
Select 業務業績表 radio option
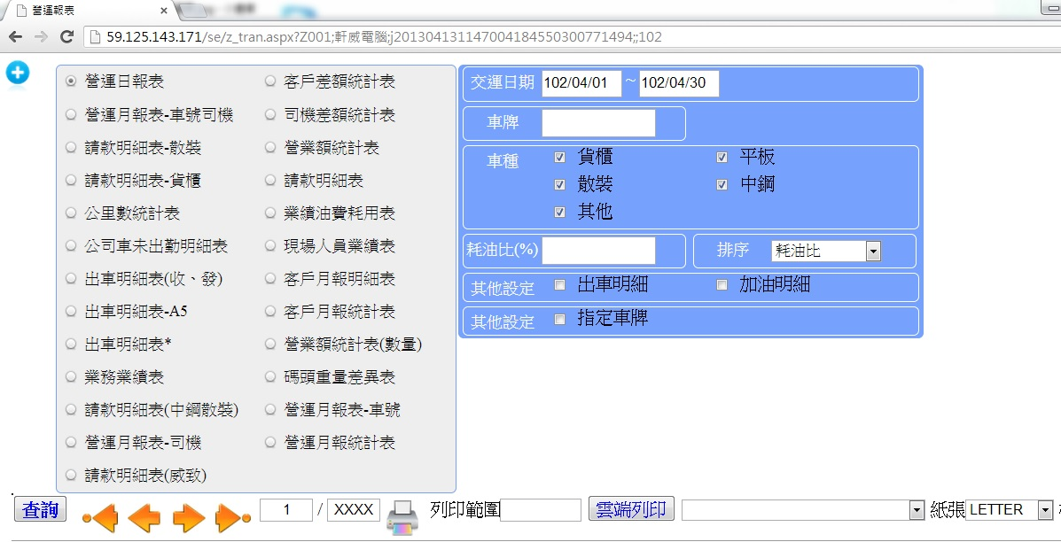point(70,376)
